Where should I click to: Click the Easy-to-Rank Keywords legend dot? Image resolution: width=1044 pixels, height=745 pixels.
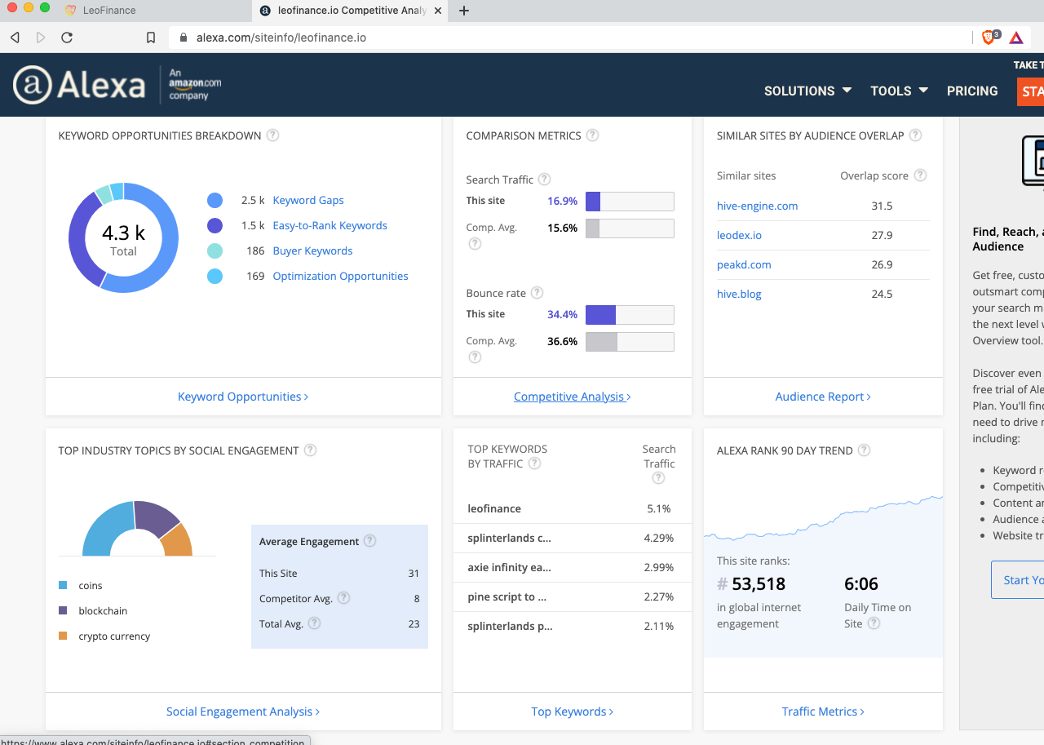point(215,225)
